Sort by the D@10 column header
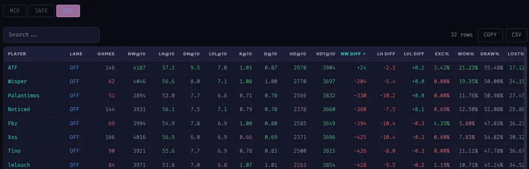Screen dimensions: 529x169 click(x=271, y=54)
